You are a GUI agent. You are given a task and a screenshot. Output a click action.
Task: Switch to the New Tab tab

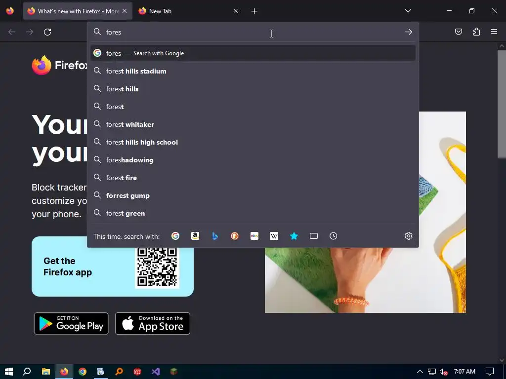pos(188,11)
